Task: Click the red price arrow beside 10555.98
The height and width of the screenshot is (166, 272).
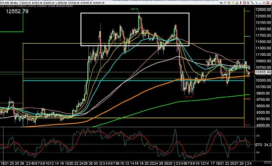Action: pyautogui.click(x=253, y=72)
